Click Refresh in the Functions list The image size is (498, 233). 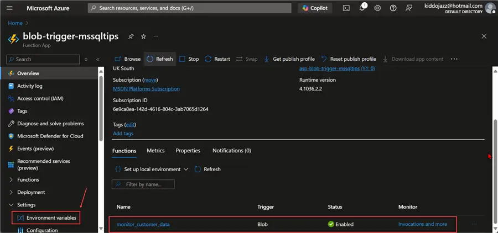point(207,170)
